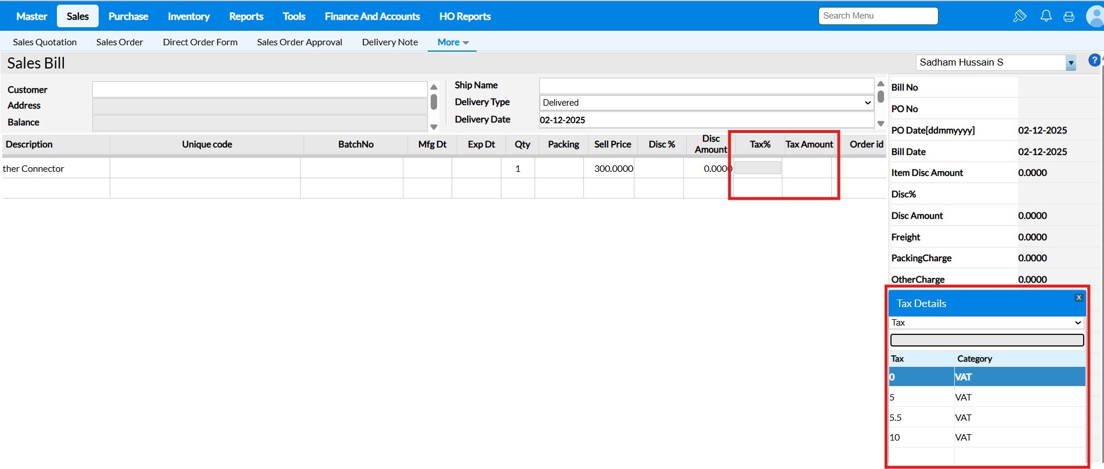The image size is (1104, 469).
Task: Click the Disc% summary field
Action: tap(1058, 194)
